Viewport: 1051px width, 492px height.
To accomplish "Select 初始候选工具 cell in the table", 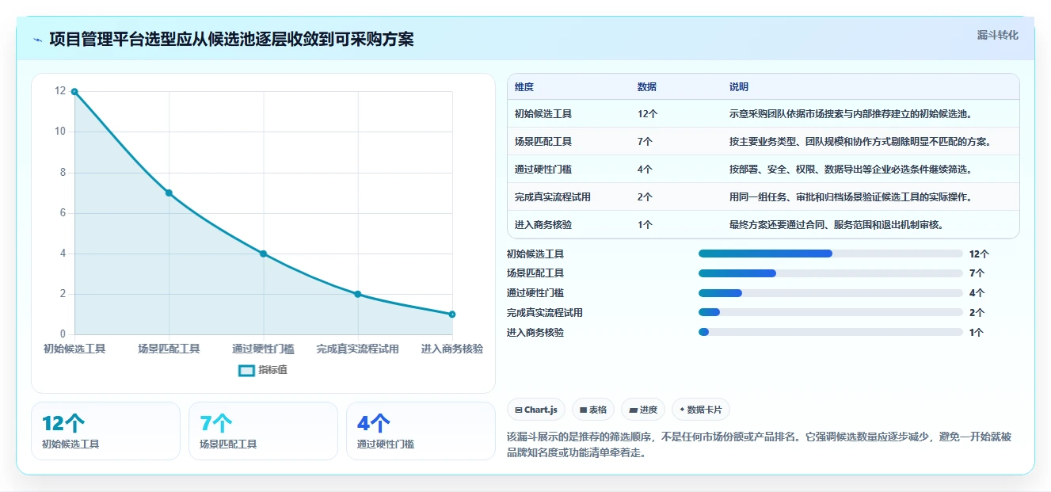I will coord(543,114).
